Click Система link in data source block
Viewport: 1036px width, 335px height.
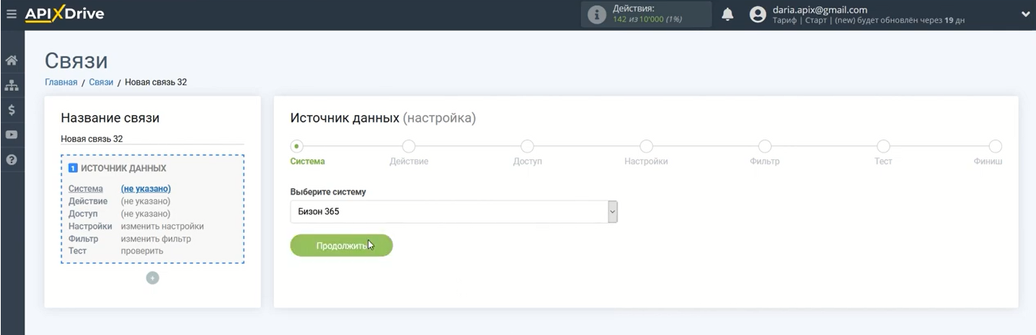coord(85,188)
